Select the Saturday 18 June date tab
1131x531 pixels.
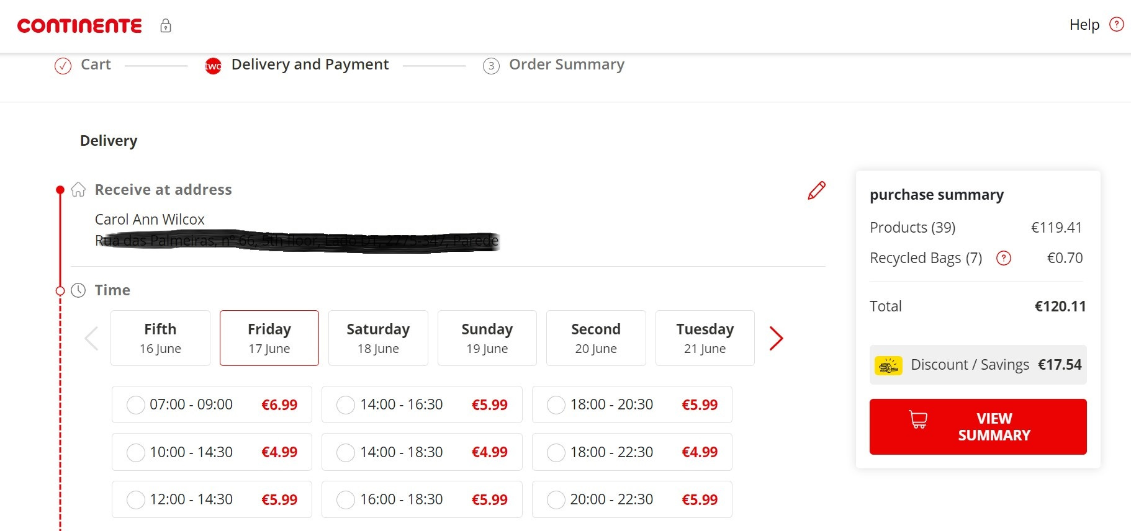coord(377,338)
